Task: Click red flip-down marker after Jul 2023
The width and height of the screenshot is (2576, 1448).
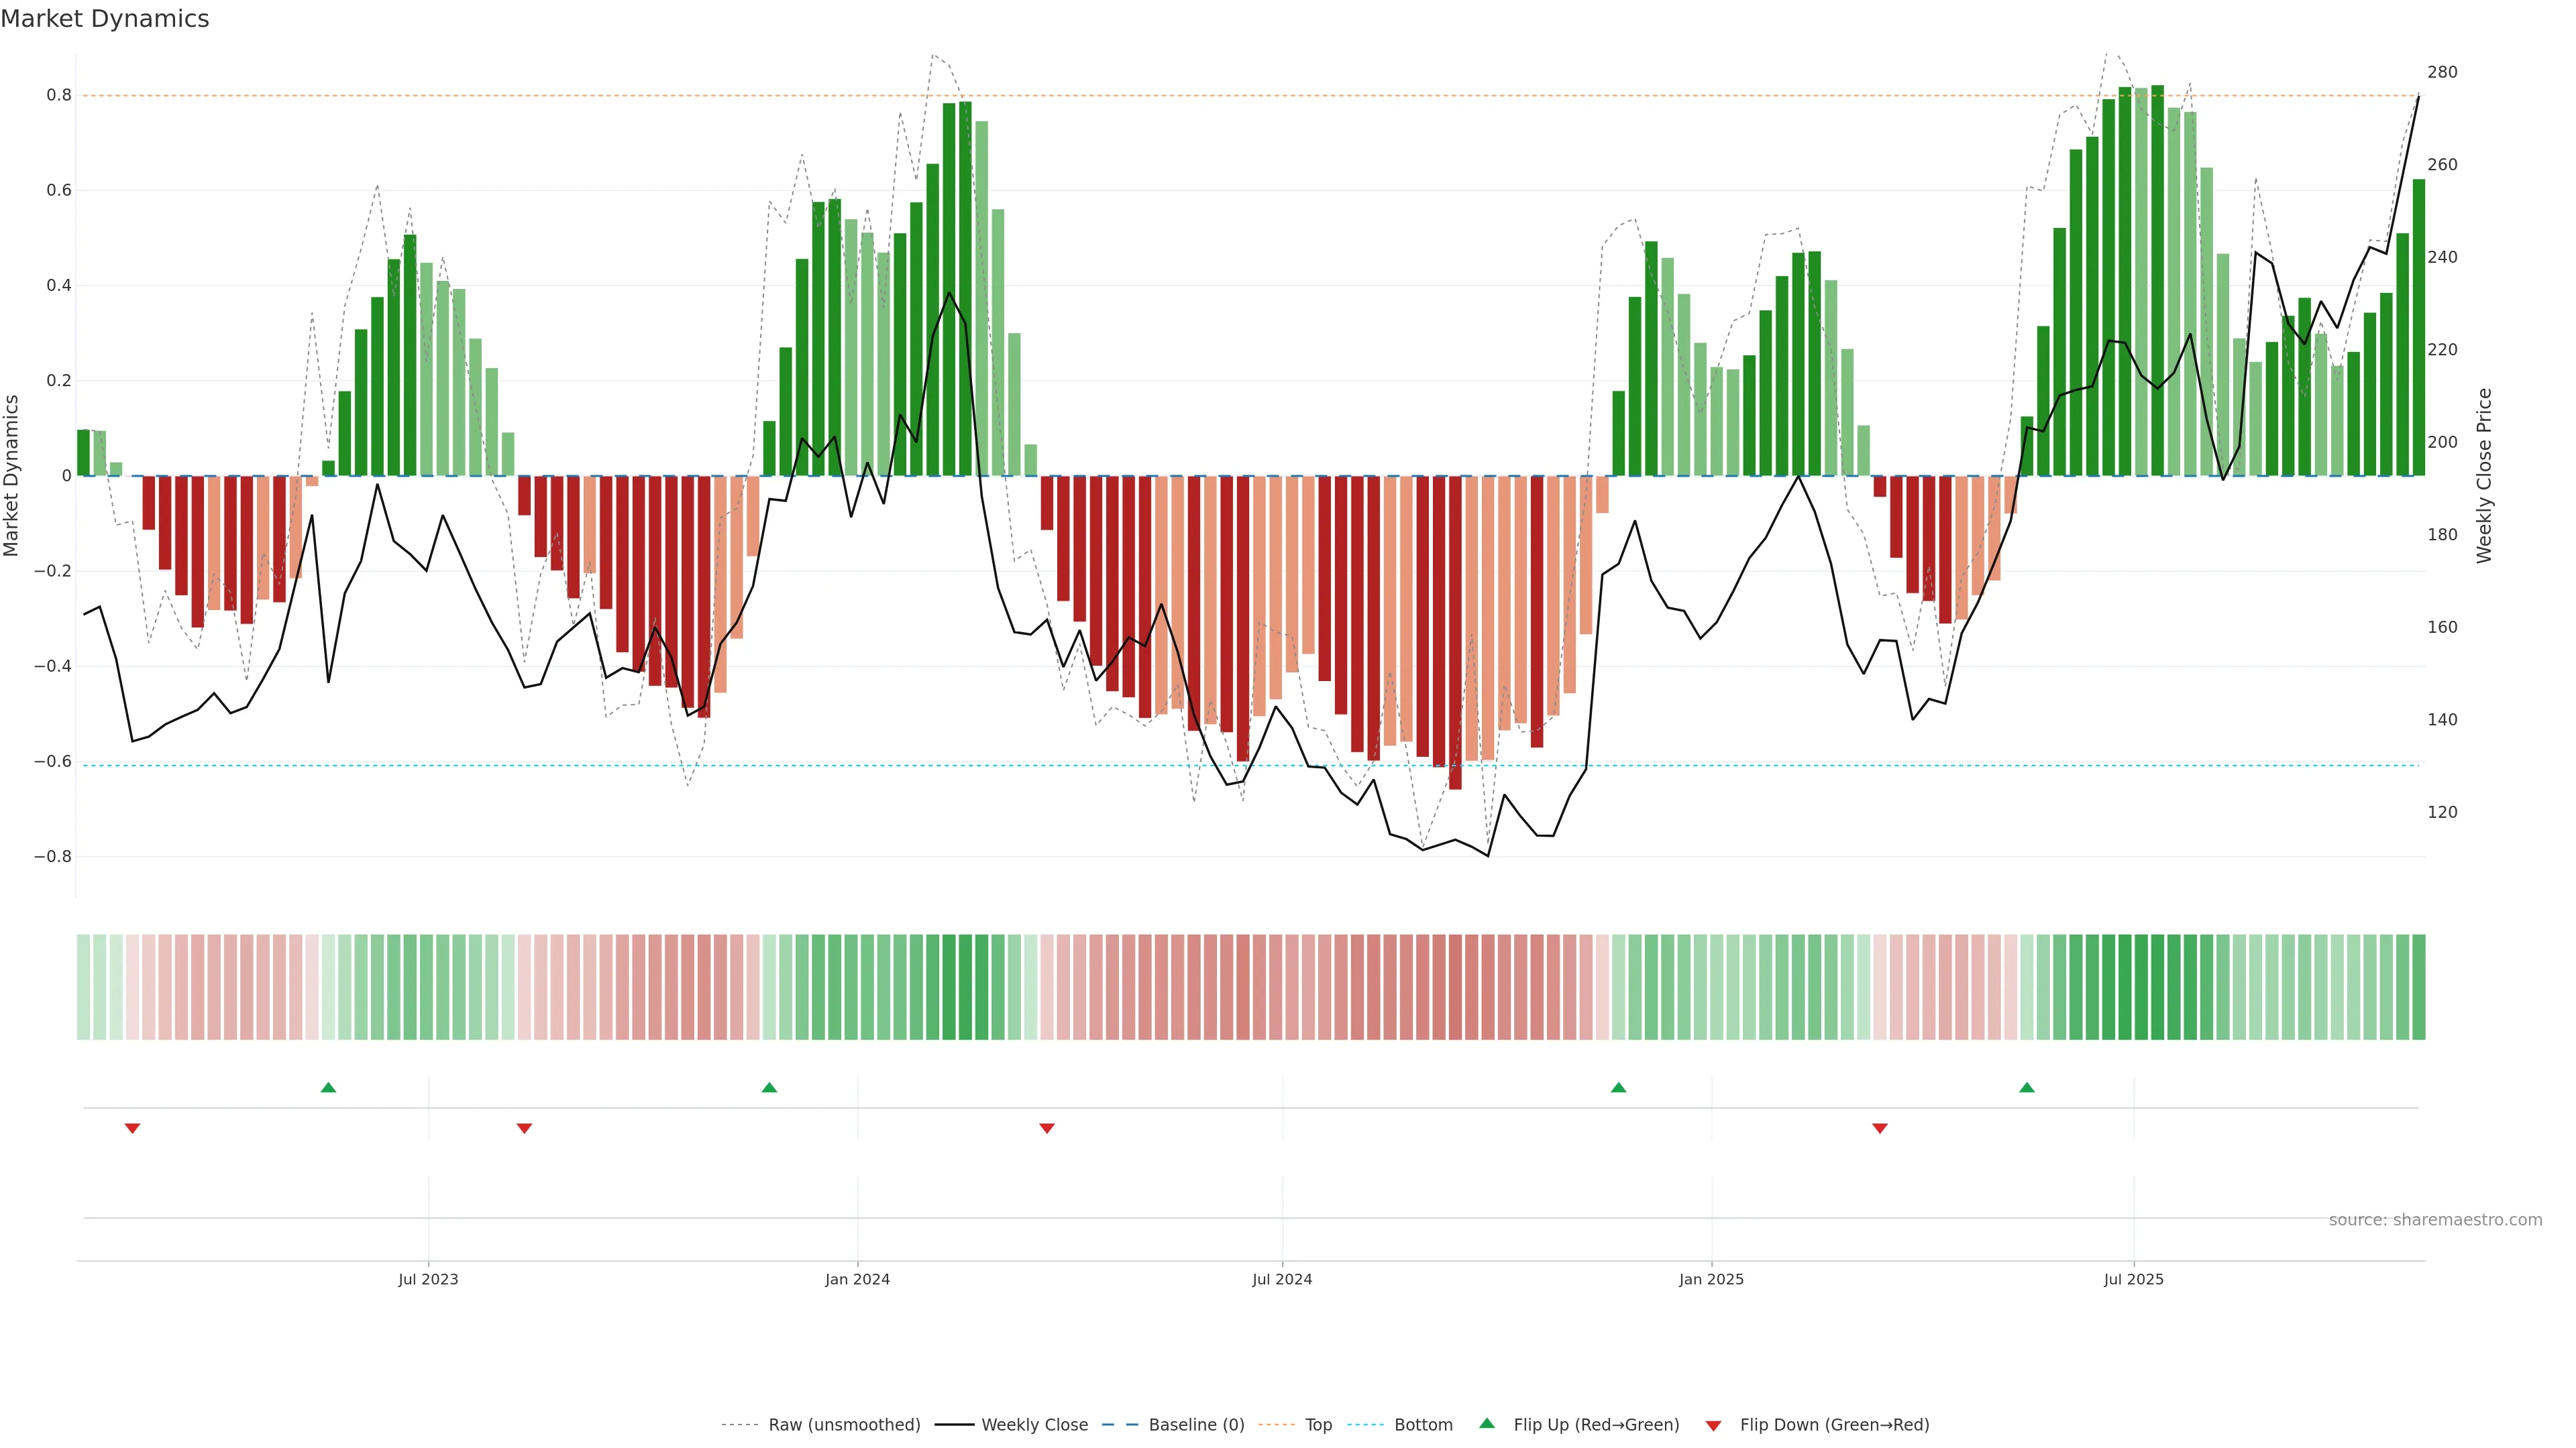Action: tap(524, 1128)
